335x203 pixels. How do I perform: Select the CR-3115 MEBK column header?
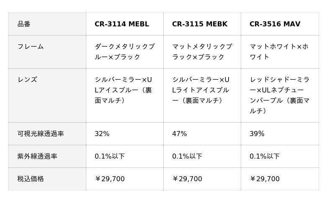pyautogui.click(x=200, y=24)
